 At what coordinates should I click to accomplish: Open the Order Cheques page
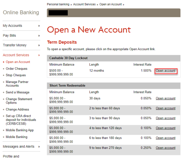coord(16,69)
